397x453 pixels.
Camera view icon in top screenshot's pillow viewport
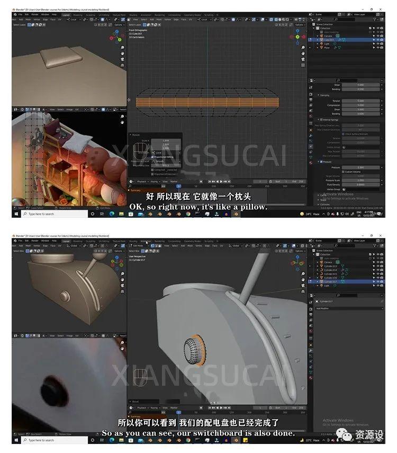[x=122, y=59]
